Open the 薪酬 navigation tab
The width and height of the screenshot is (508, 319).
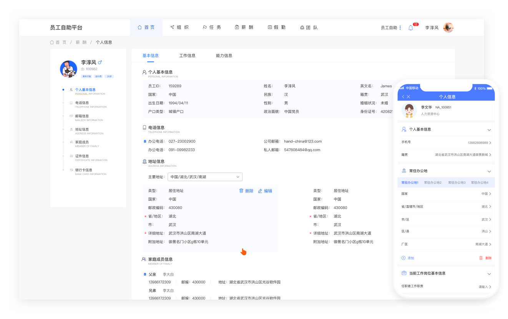[x=244, y=27]
